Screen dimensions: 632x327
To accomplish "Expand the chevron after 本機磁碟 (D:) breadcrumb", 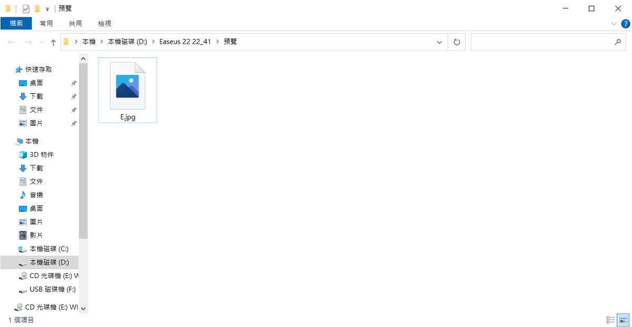I will click(154, 42).
